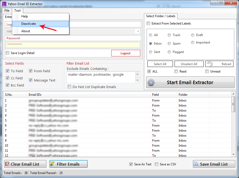239x178 pixels.
Task: Switch to Select Folder / Labels tab
Action: pos(161,16)
